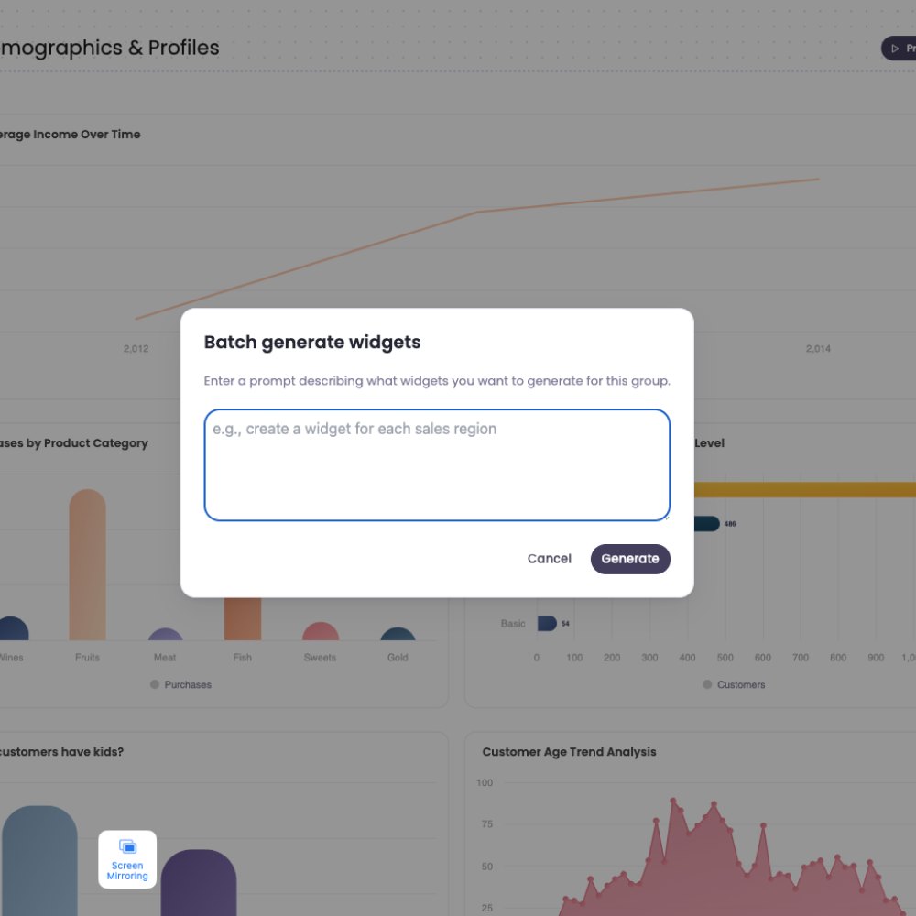Click the 2,012 axis label
916x916 pixels.
tap(136, 349)
